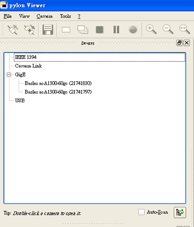
Task: Click the close camera connection icon
Action: [x=29, y=30]
